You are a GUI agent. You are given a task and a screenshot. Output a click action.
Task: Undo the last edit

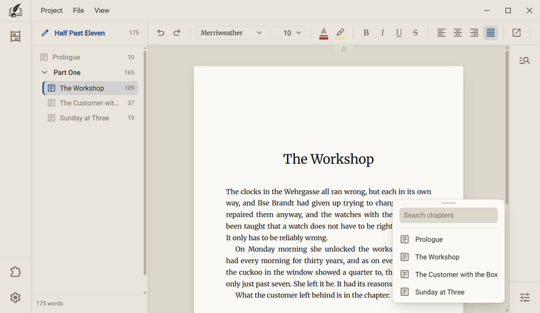pyautogui.click(x=161, y=32)
